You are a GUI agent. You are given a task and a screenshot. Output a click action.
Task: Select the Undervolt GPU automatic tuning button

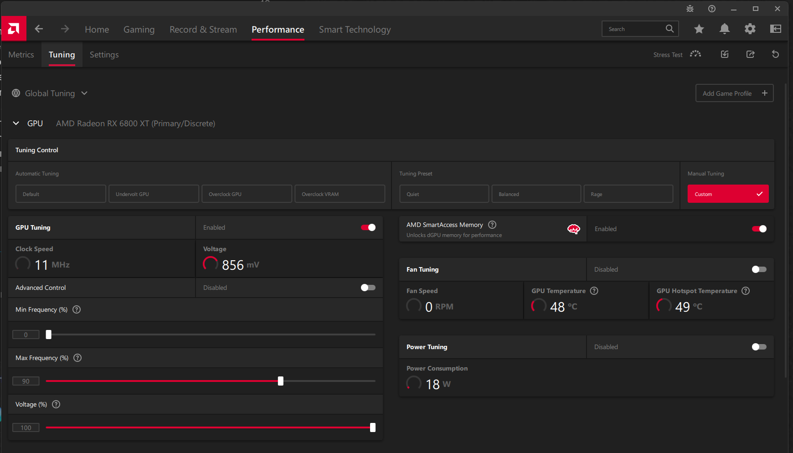click(x=154, y=194)
